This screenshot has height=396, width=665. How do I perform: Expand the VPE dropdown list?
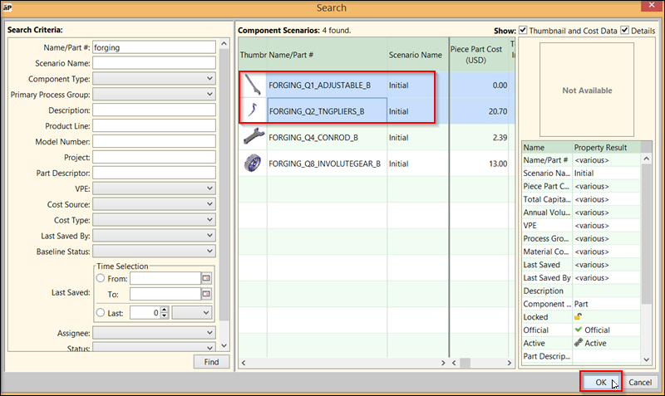pyautogui.click(x=209, y=188)
